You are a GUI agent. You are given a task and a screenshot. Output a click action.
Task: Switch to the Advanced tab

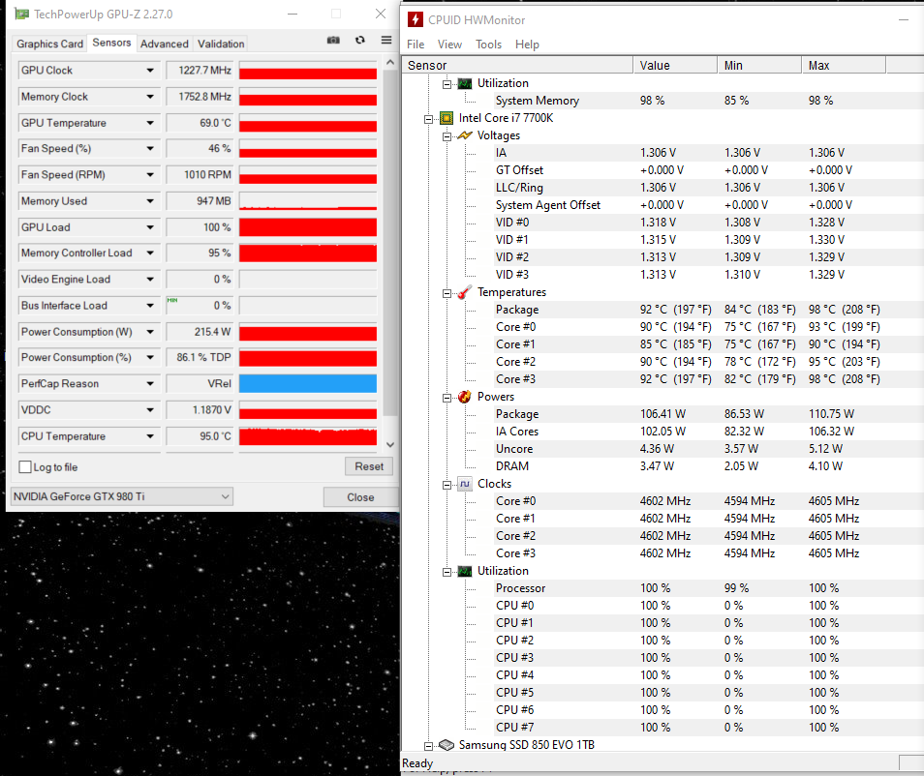click(x=165, y=45)
